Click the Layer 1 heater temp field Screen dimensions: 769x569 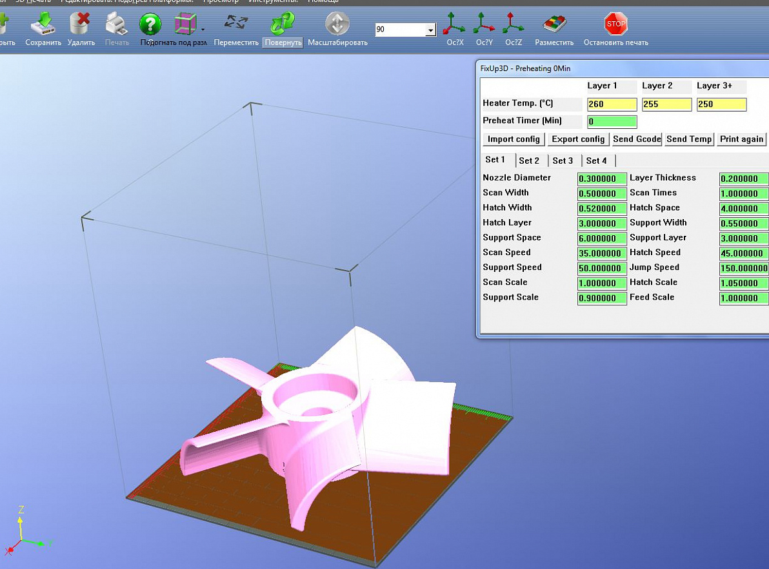612,104
